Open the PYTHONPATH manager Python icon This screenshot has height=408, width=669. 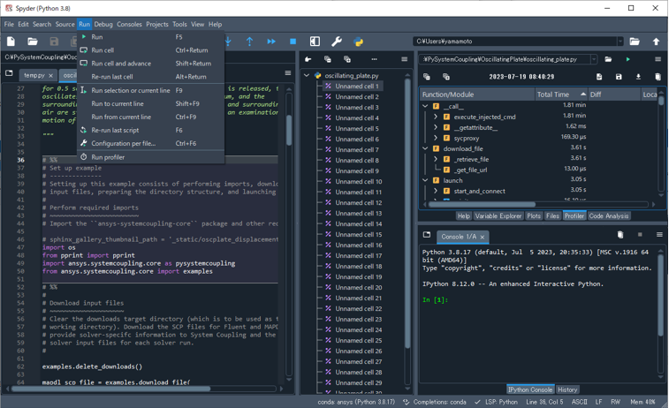[x=359, y=42]
